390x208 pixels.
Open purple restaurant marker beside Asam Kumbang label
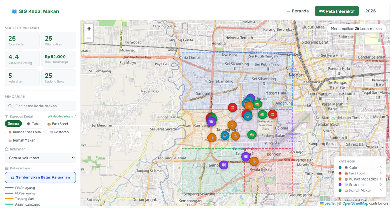(211, 122)
